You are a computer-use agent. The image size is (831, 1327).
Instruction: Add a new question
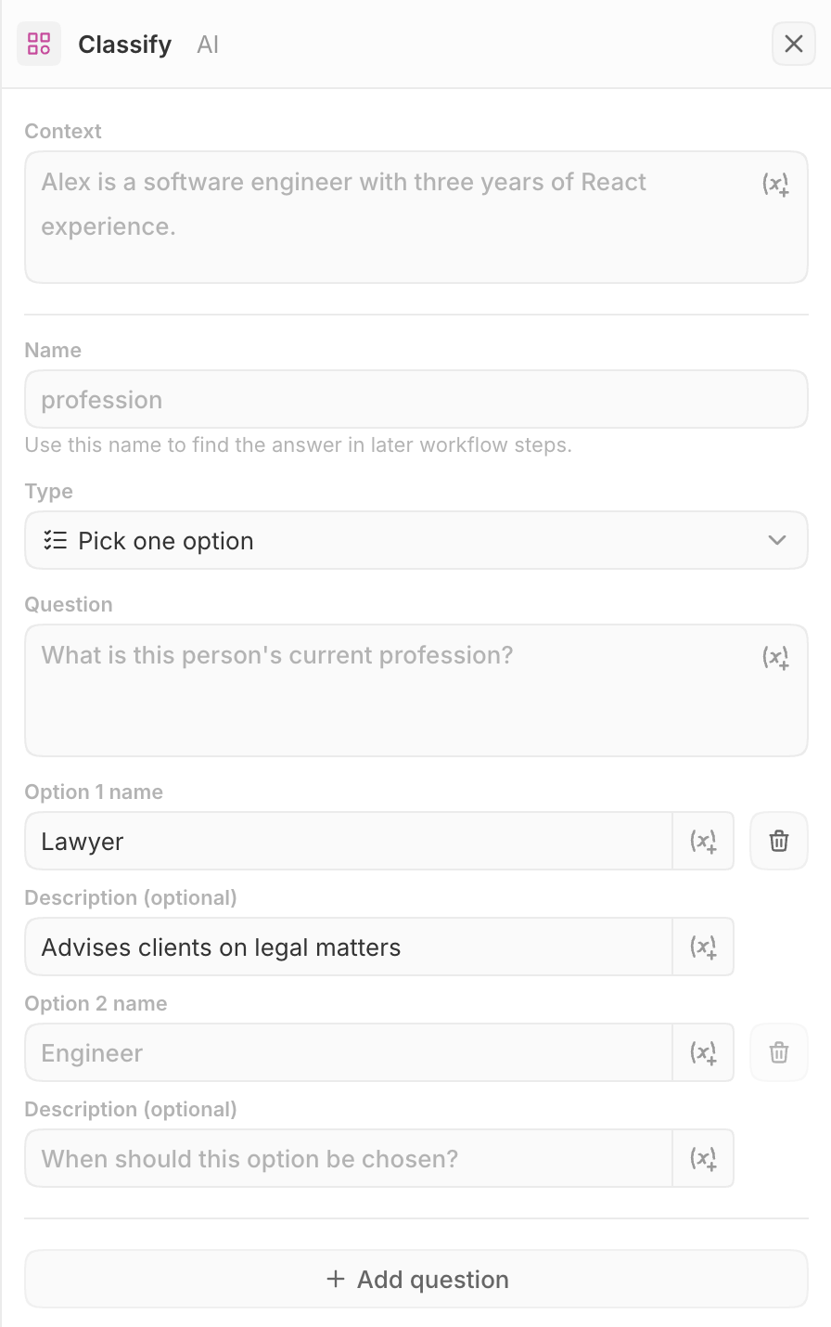click(x=416, y=1280)
